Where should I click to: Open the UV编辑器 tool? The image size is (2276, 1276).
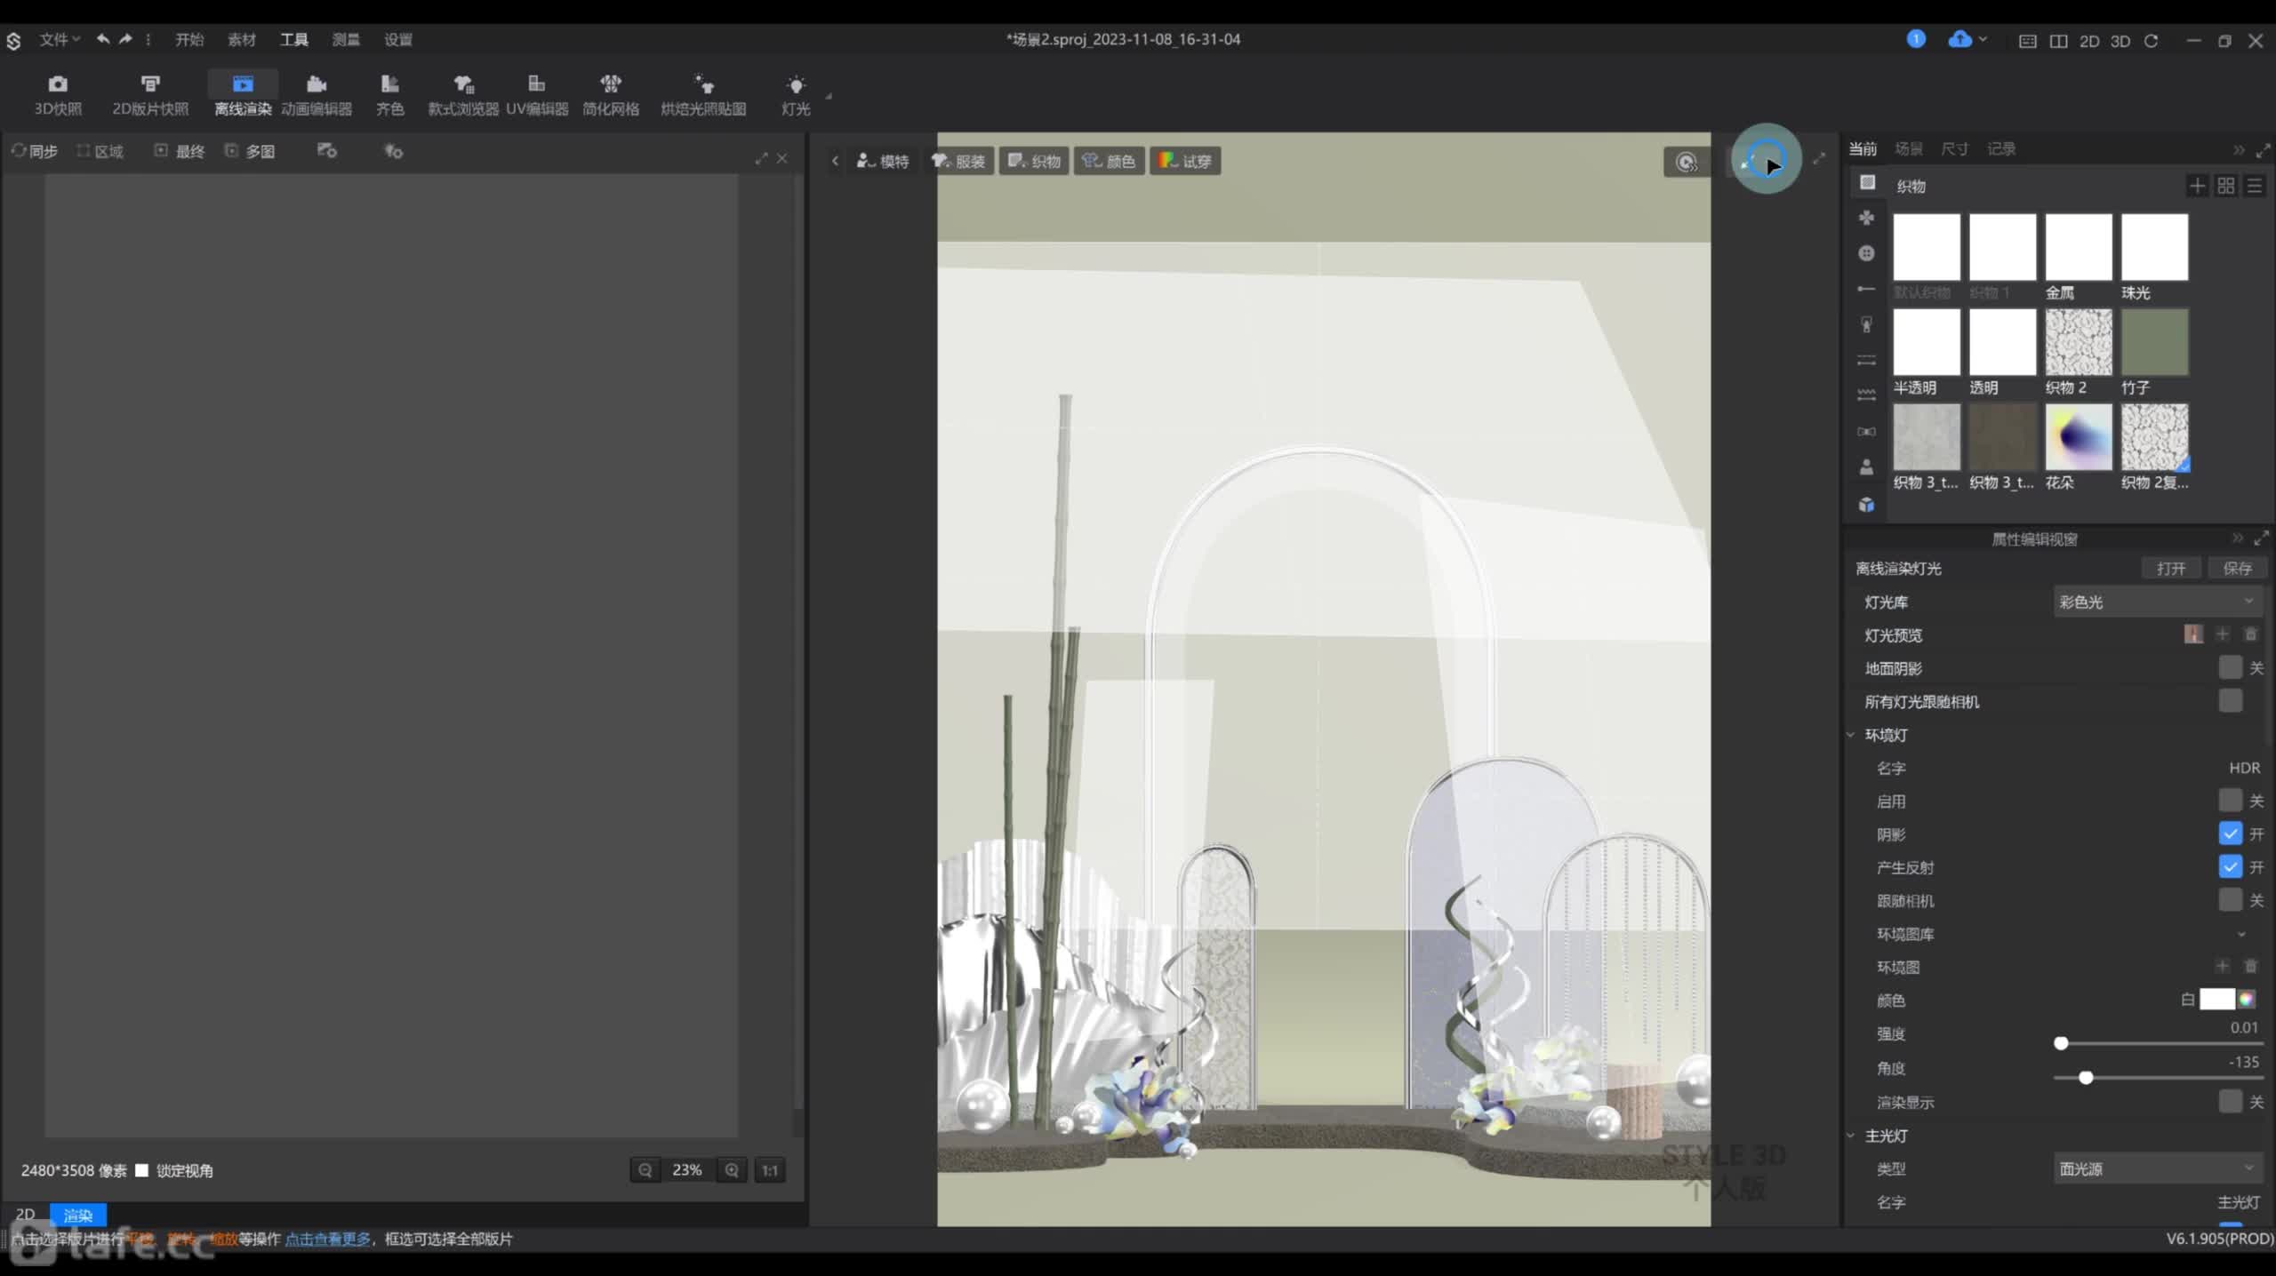click(537, 95)
